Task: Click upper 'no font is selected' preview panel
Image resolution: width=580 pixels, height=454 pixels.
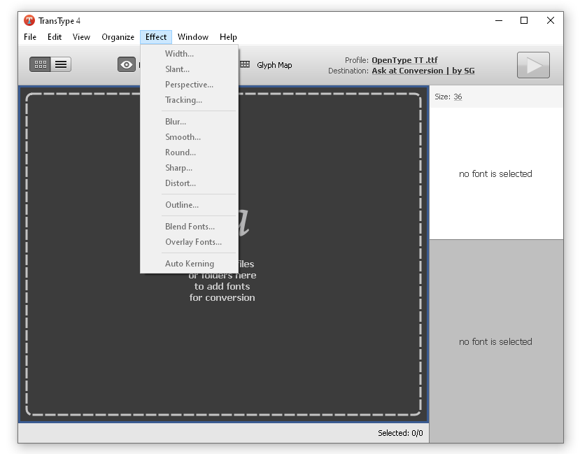Action: (x=496, y=173)
